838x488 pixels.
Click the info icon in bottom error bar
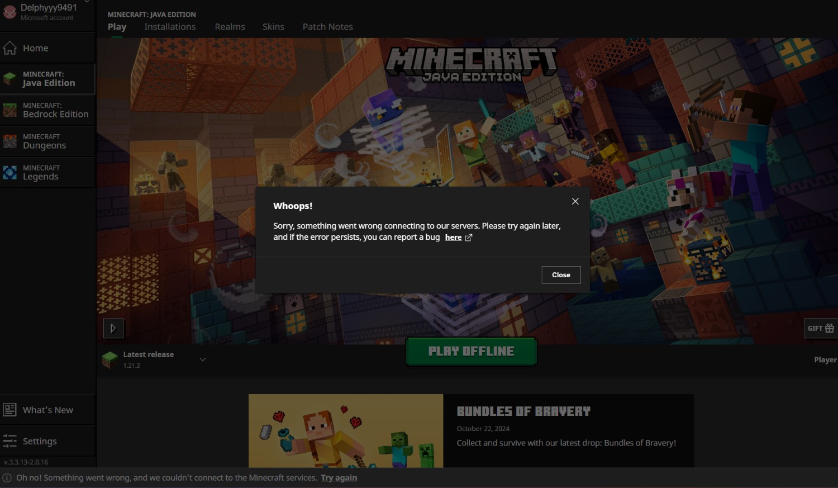coord(7,478)
